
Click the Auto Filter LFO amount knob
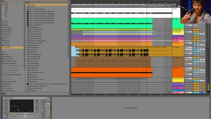(43, 104)
